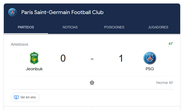The width and height of the screenshot is (184, 110).
Task: Select the Jeonbuk team name
Action: tap(34, 69)
